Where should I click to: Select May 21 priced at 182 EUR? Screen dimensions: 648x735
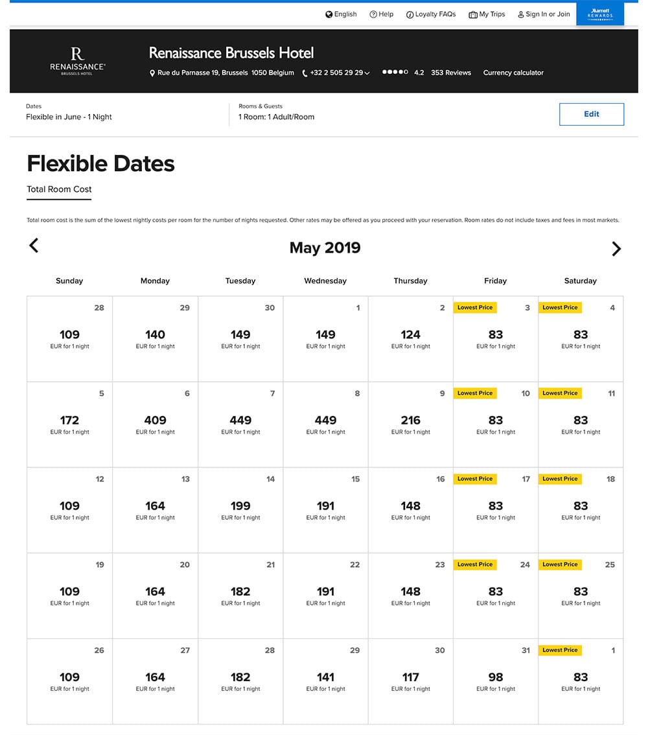[x=240, y=596]
